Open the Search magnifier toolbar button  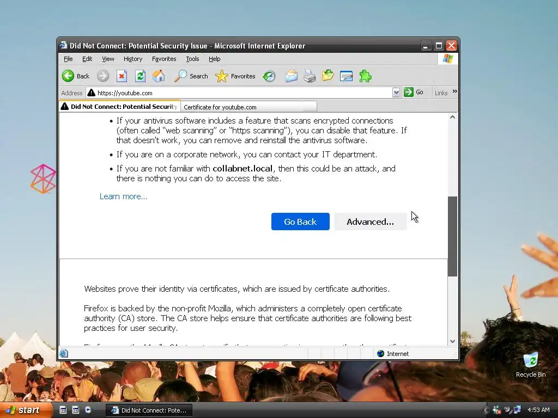click(191, 76)
